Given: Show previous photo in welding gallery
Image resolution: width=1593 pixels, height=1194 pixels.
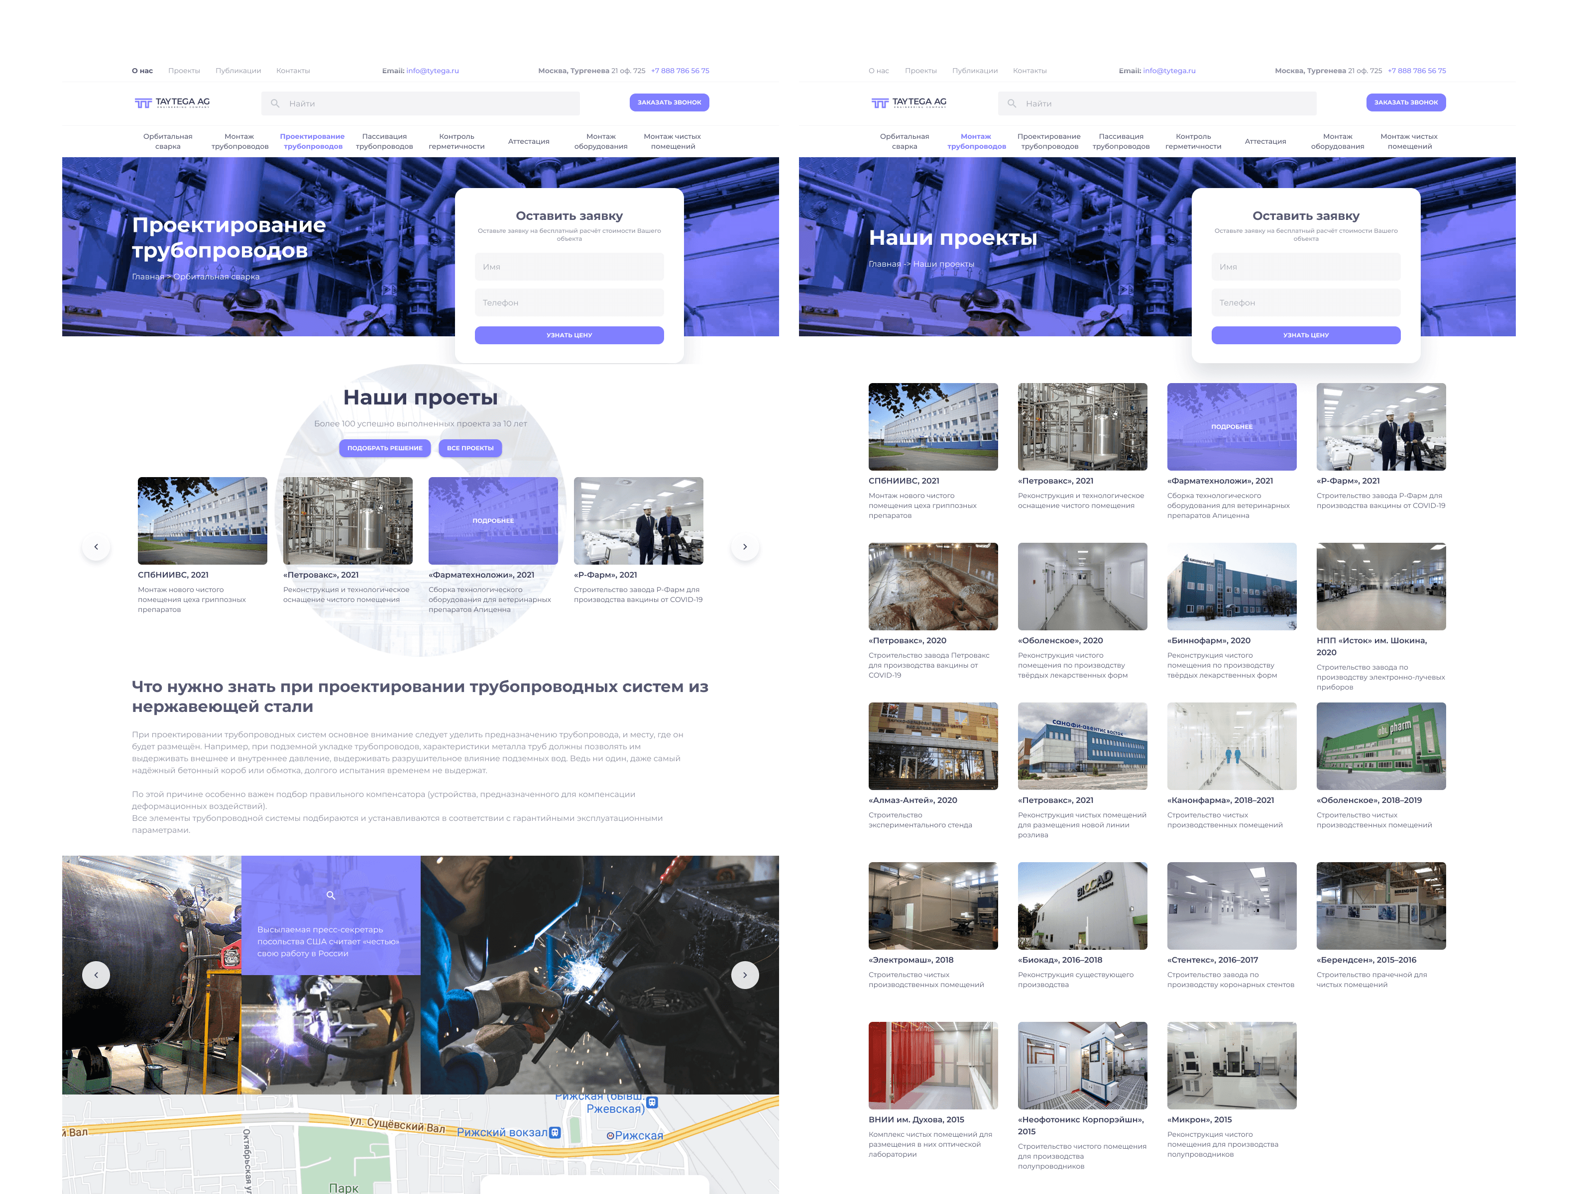Looking at the screenshot, I should [96, 975].
